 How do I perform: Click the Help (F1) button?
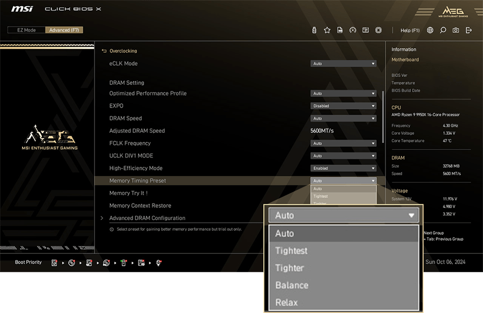pyautogui.click(x=410, y=30)
